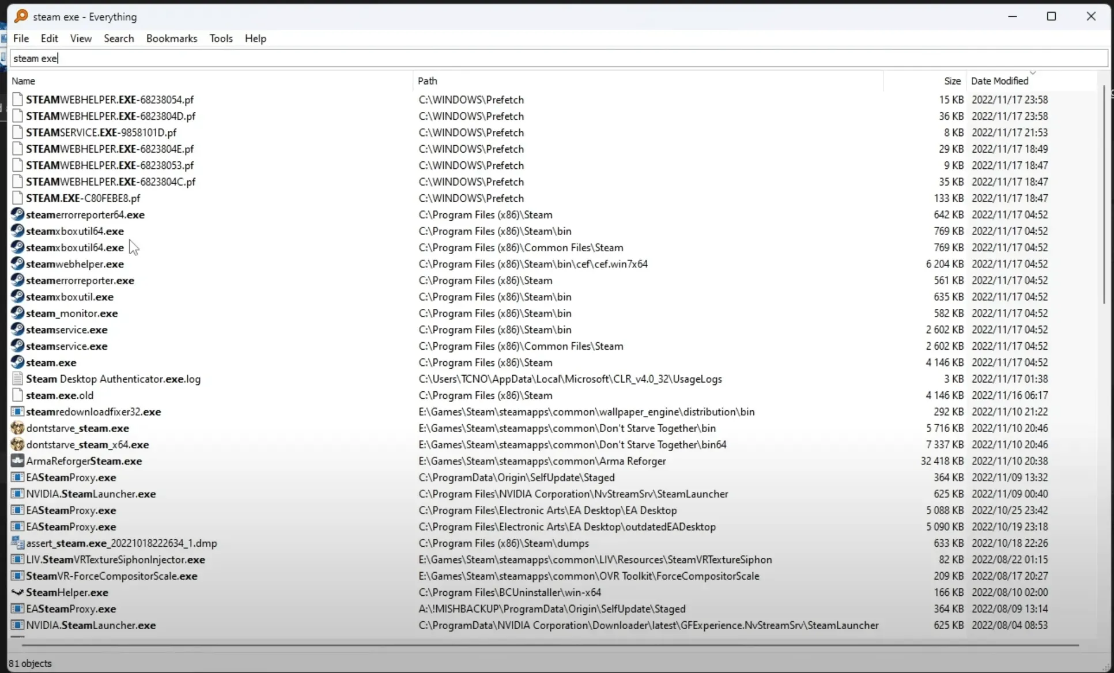Click the date '2022/11/16 06:17'
Screen dimensions: 1114x673
coord(1010,395)
